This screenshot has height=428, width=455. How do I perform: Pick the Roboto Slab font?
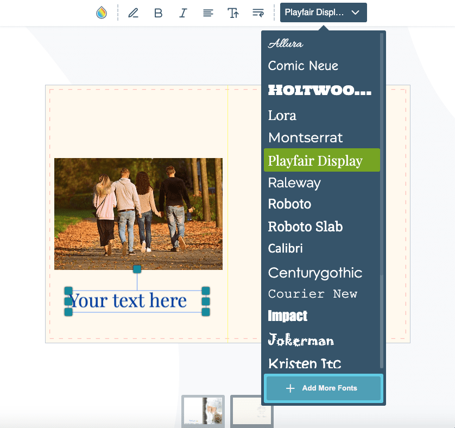tap(305, 226)
